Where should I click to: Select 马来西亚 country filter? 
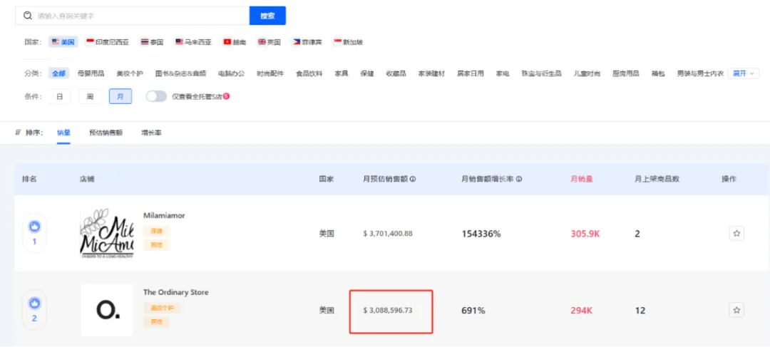point(193,42)
